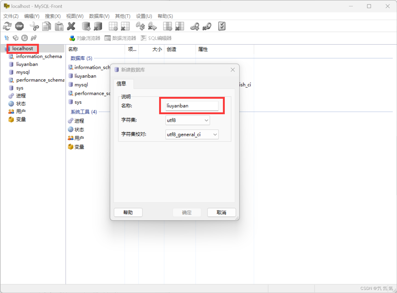Open the 视图(W) menu

[75, 16]
